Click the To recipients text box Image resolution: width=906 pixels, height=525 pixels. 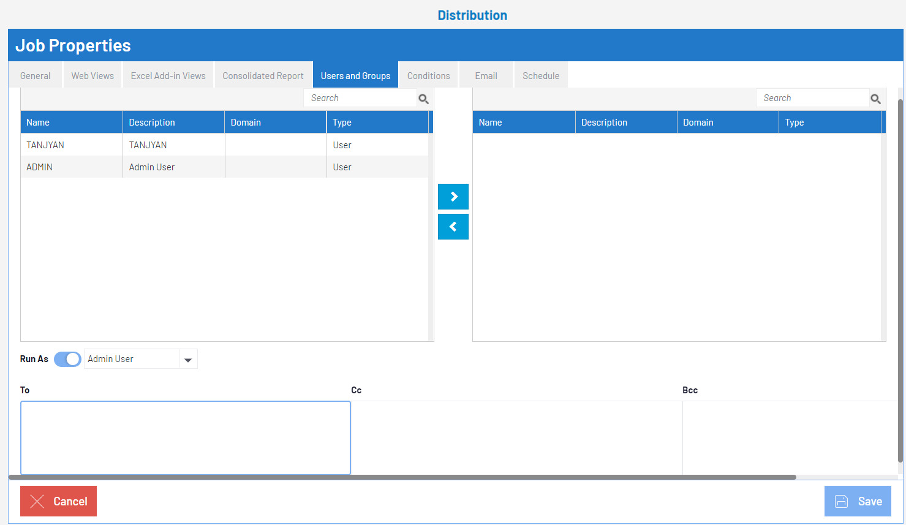[x=185, y=437]
